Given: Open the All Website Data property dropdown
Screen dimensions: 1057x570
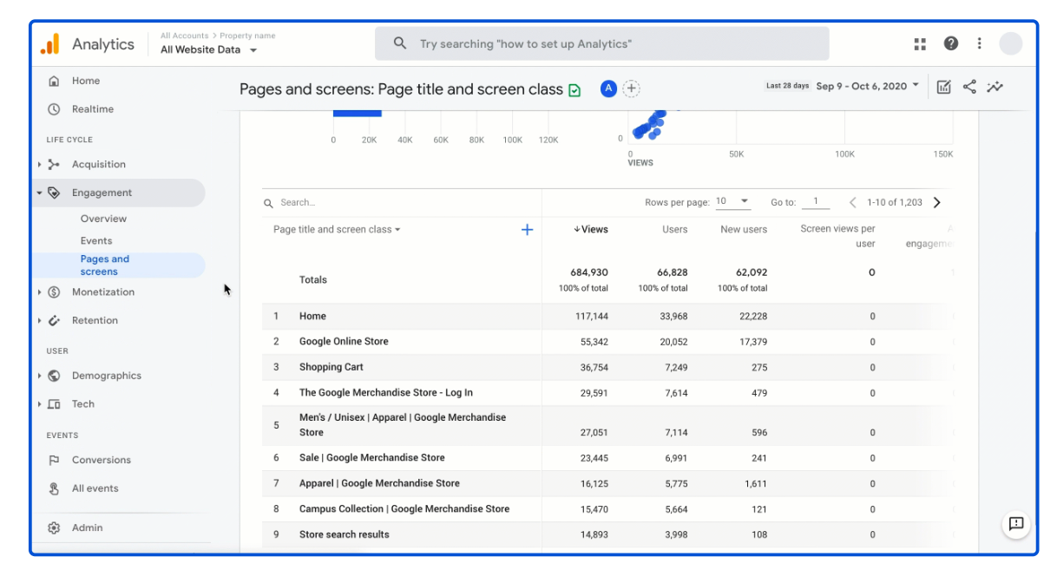Looking at the screenshot, I should point(209,49).
